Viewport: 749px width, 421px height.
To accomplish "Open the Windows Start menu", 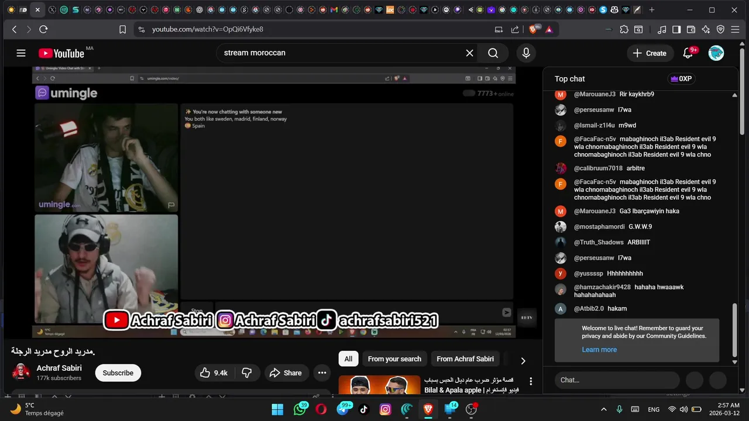I will (277, 409).
